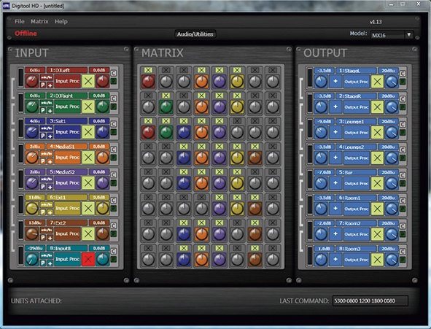Mute the 8:Room3 output channel
Image resolution: width=431 pixels, height=329 pixels.
point(378,260)
